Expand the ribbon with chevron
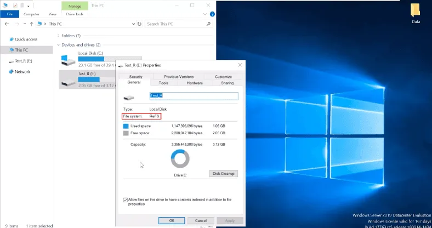 coord(204,14)
